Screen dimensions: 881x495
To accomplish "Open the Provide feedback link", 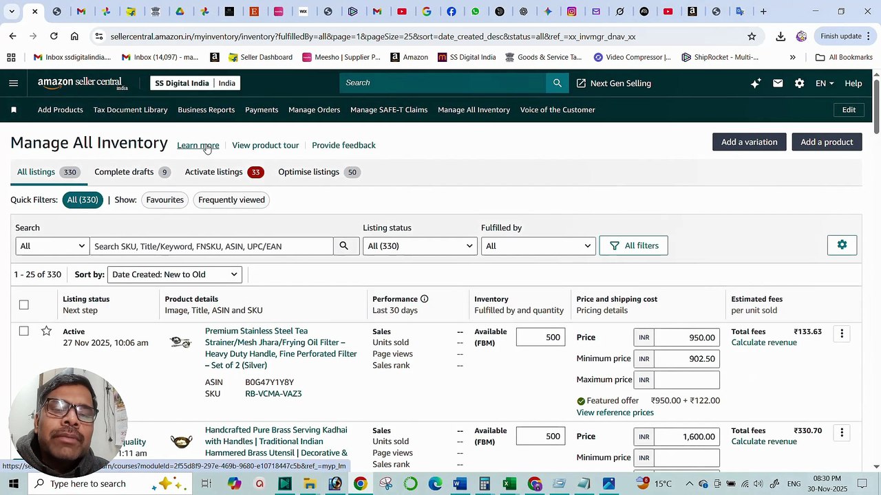I will (343, 145).
